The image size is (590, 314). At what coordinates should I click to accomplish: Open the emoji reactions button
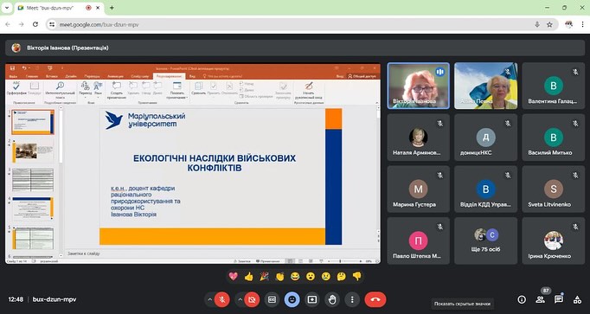point(292,299)
